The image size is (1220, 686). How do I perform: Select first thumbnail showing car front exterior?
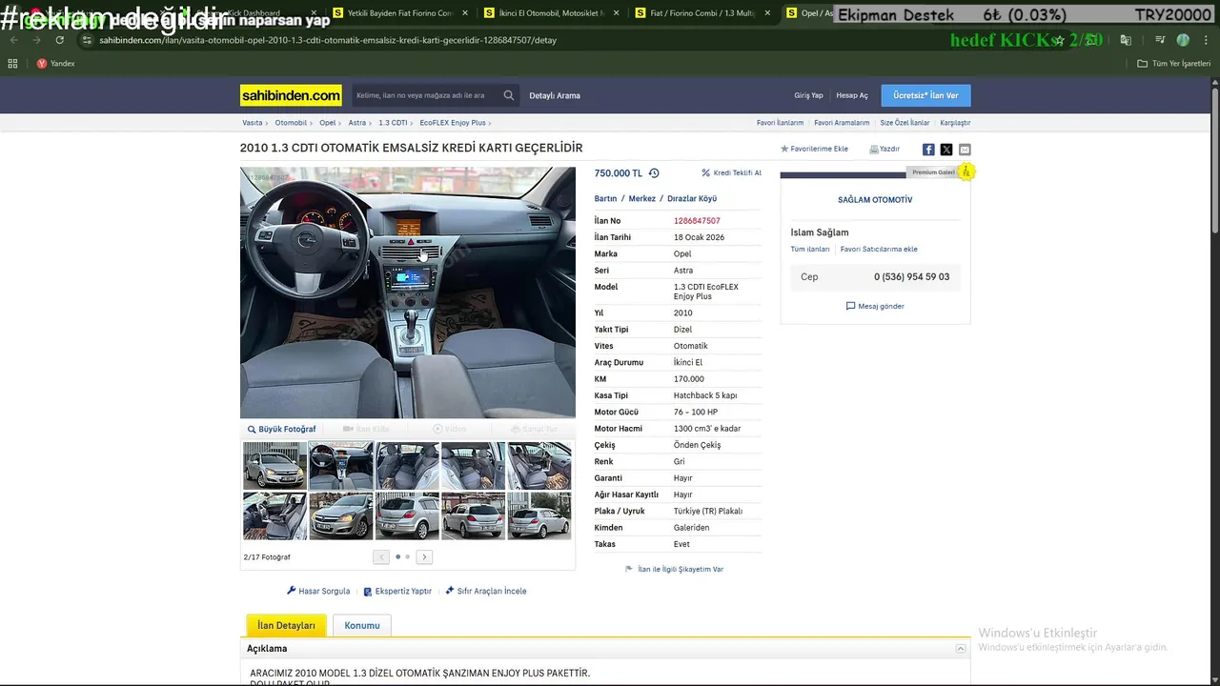pos(274,465)
